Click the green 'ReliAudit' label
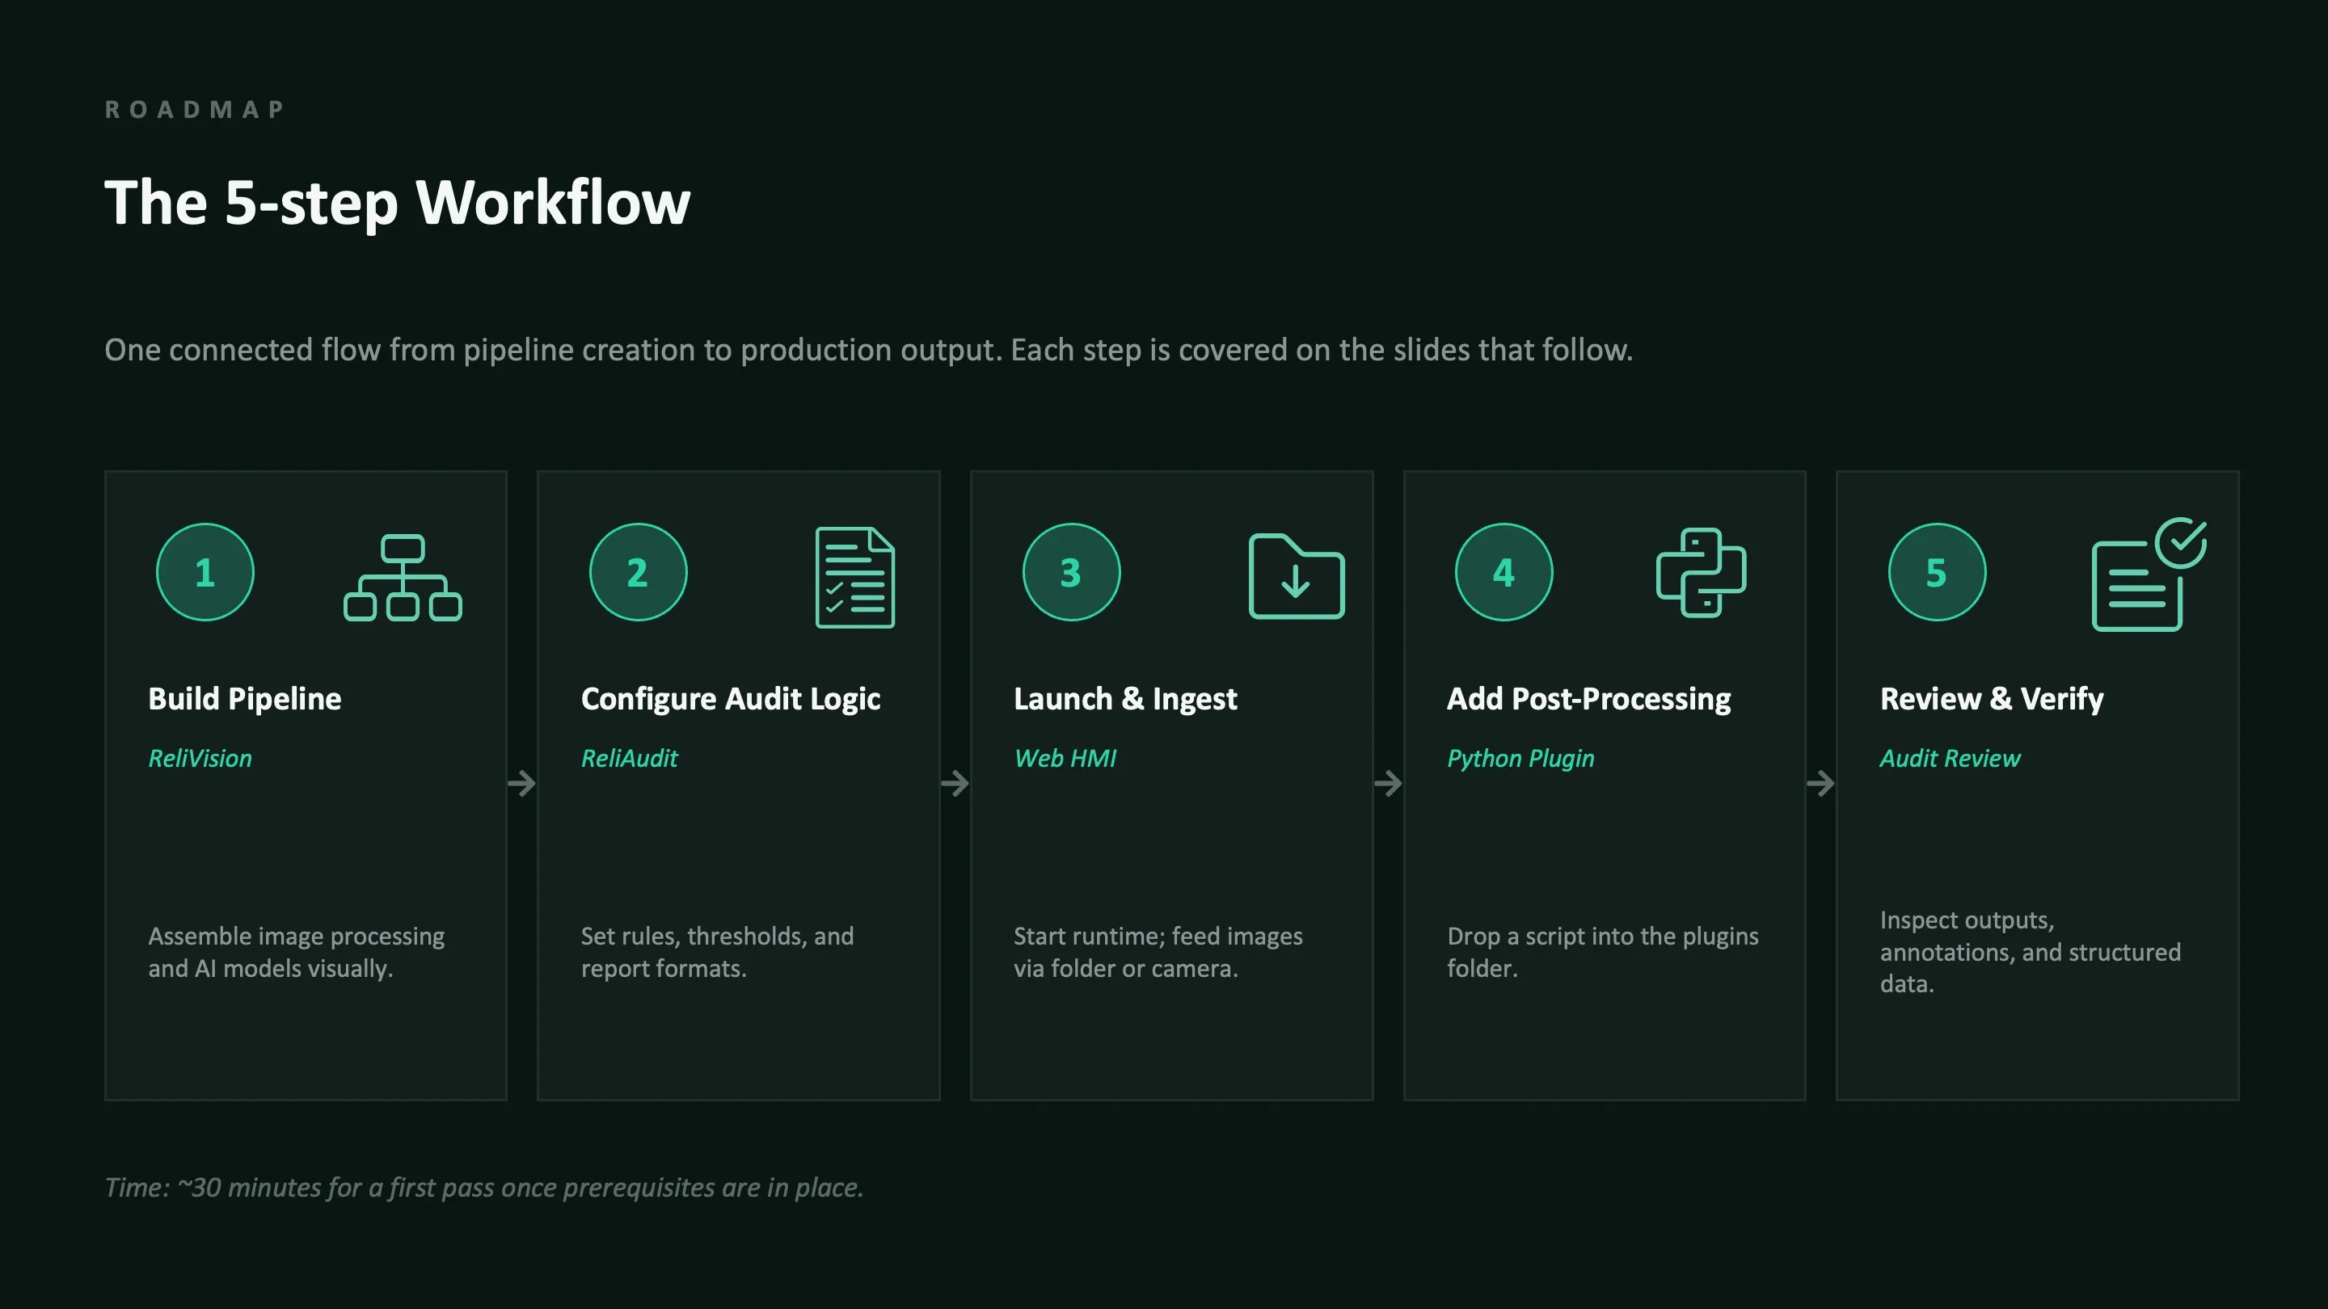The height and width of the screenshot is (1309, 2328). pyautogui.click(x=629, y=759)
